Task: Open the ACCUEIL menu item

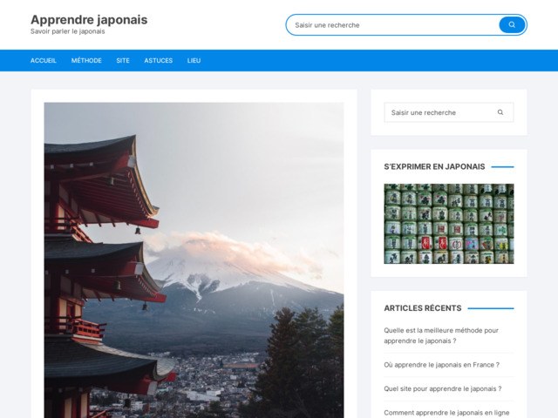Action: click(44, 61)
